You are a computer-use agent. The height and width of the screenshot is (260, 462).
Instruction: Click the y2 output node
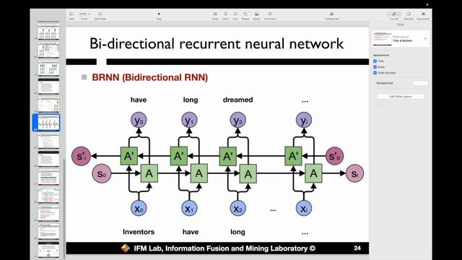(x=237, y=120)
